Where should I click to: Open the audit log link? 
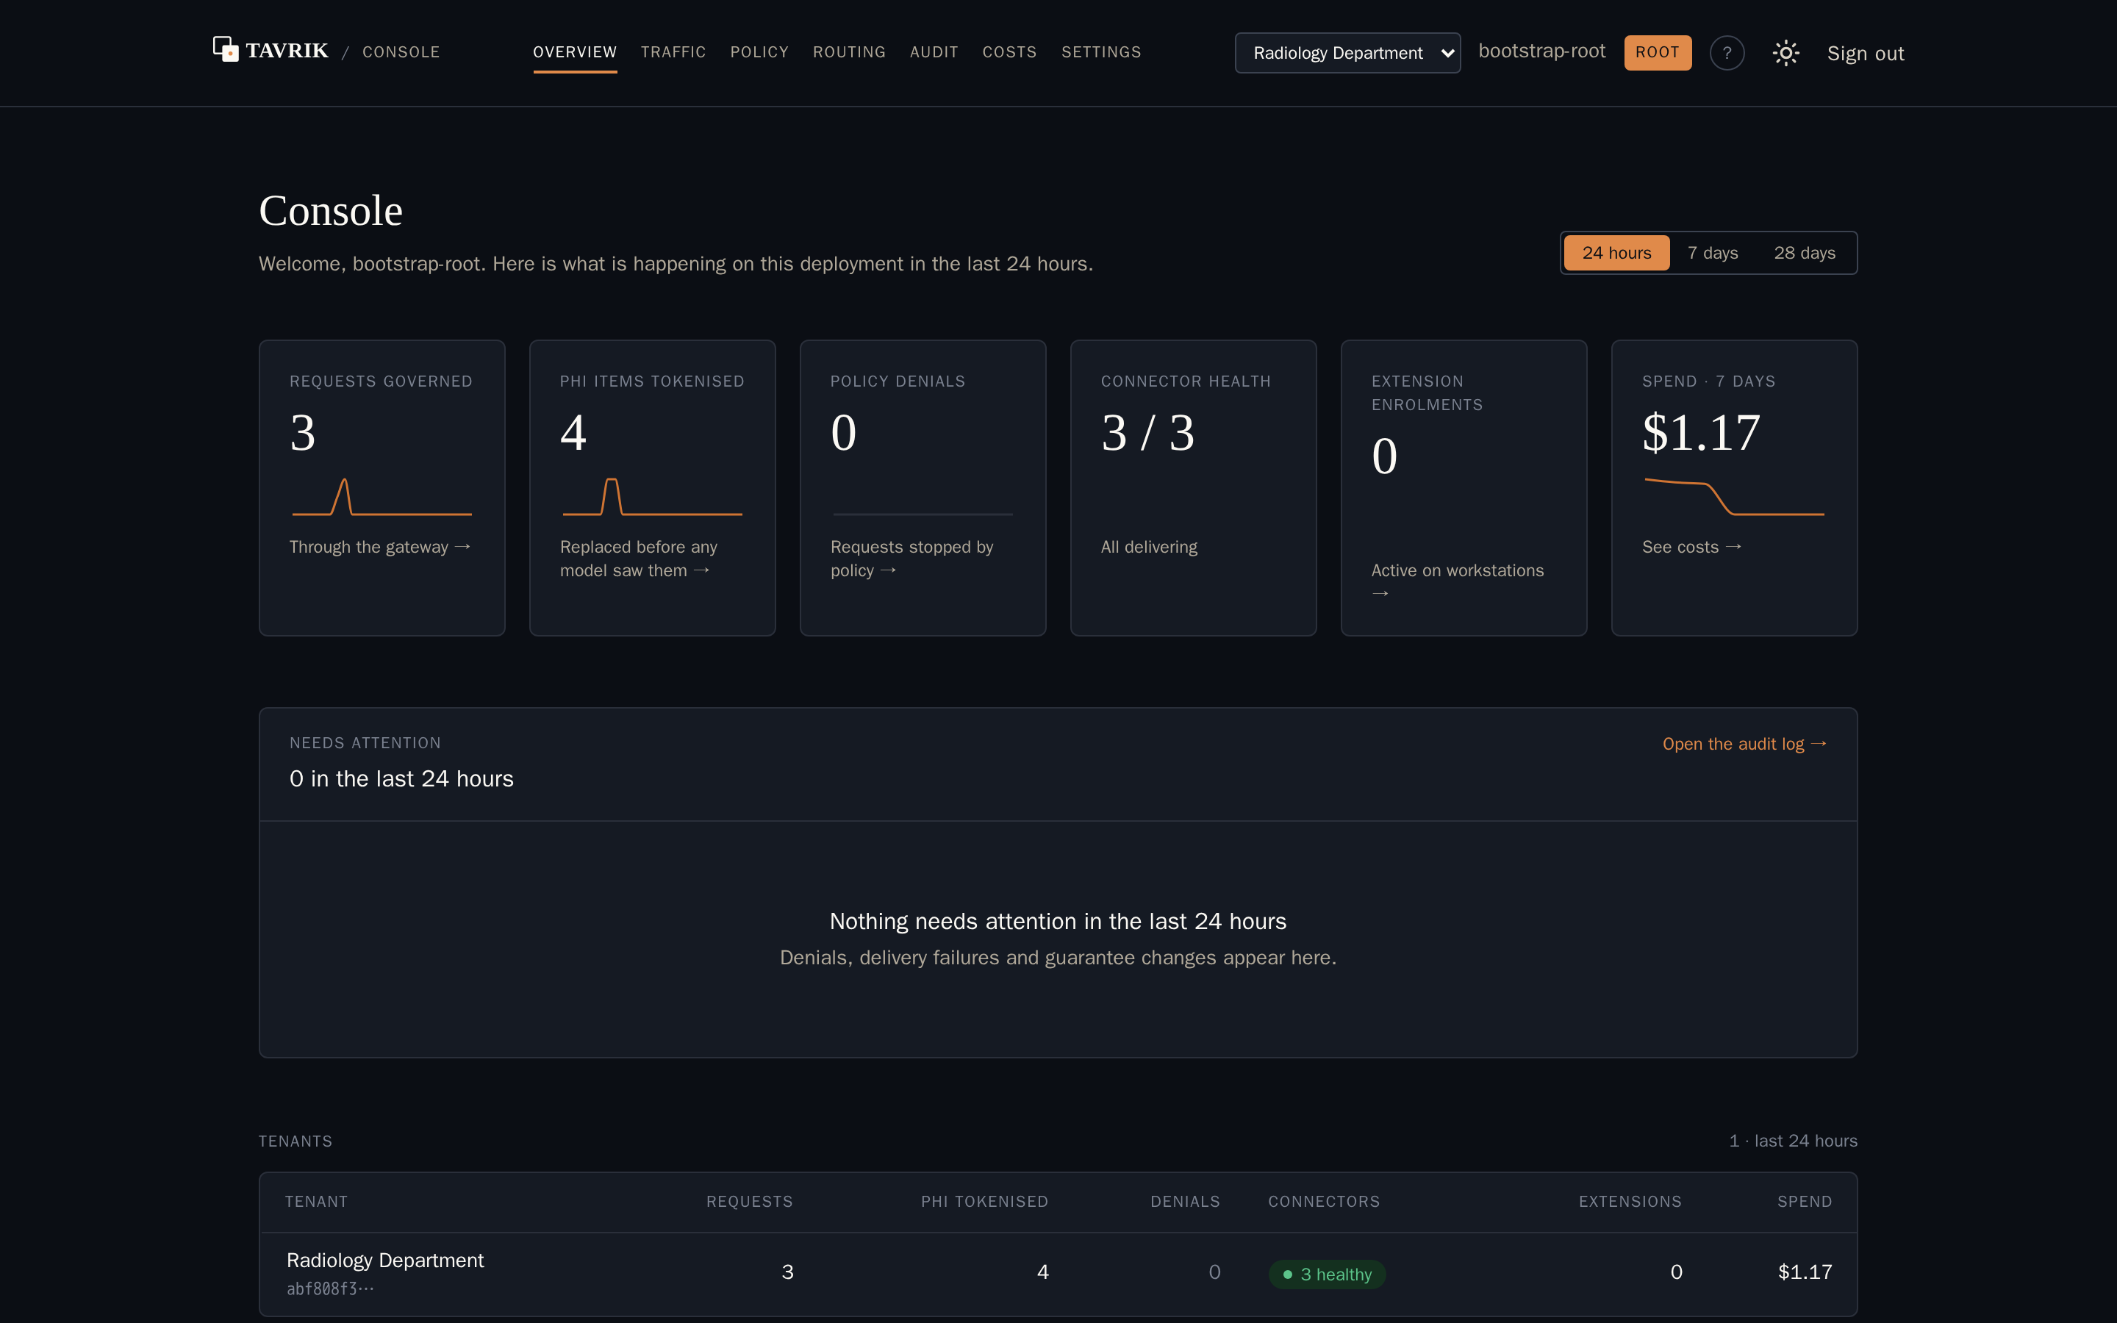click(1744, 744)
